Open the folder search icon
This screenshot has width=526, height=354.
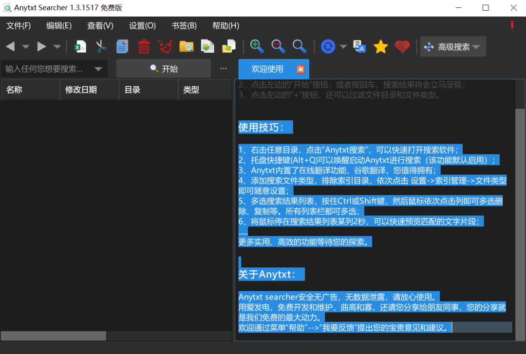(x=186, y=46)
